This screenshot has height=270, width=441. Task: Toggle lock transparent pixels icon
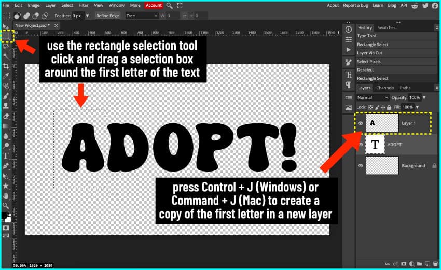370,107
